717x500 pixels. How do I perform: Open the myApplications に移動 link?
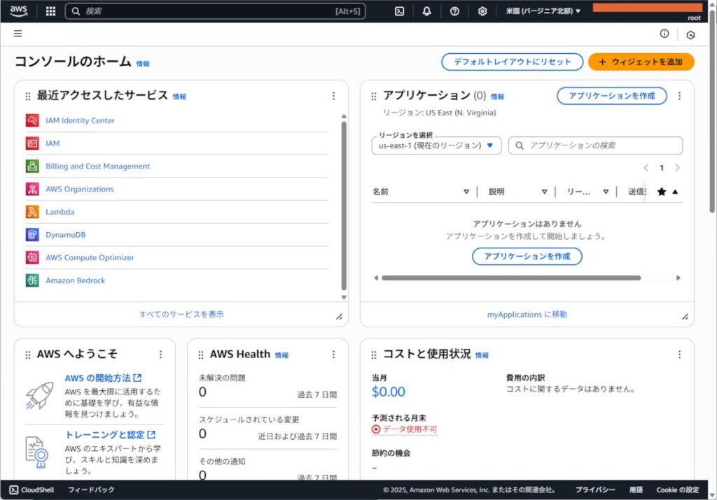[x=527, y=314]
